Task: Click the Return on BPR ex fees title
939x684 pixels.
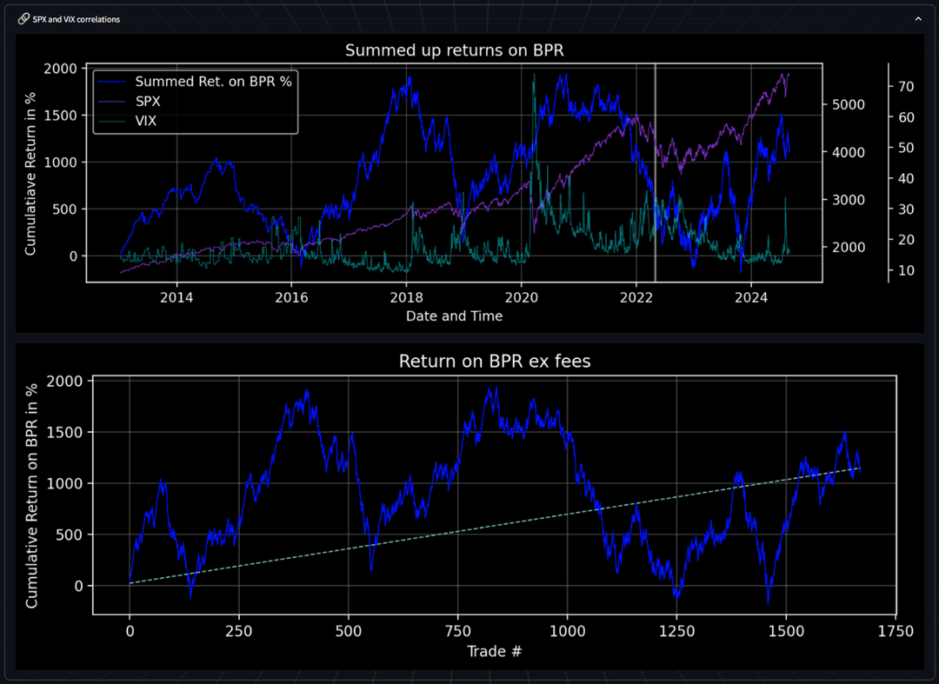Action: coord(494,361)
